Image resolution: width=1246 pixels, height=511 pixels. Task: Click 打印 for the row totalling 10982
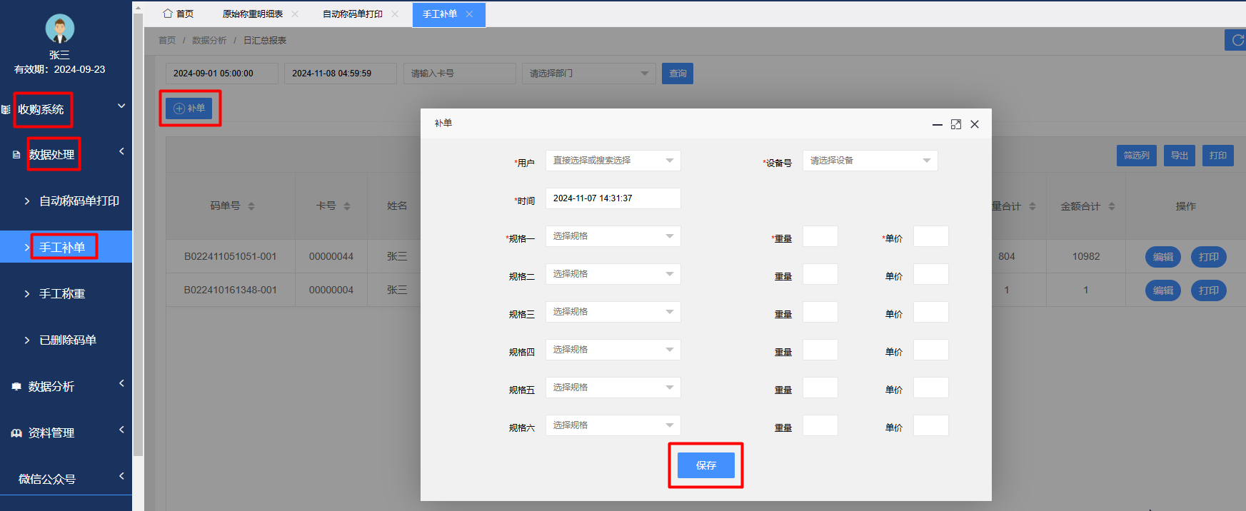tap(1209, 257)
